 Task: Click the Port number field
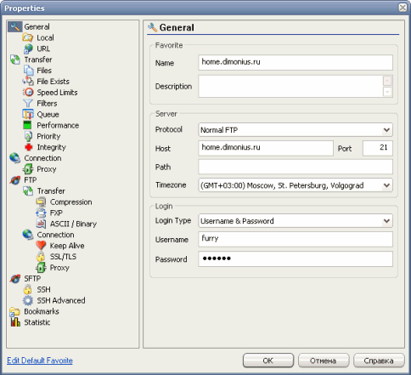378,148
